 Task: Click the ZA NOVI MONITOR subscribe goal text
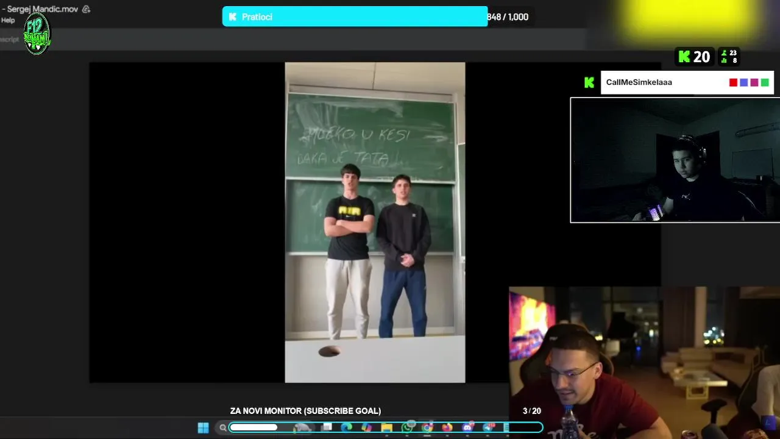pyautogui.click(x=305, y=411)
